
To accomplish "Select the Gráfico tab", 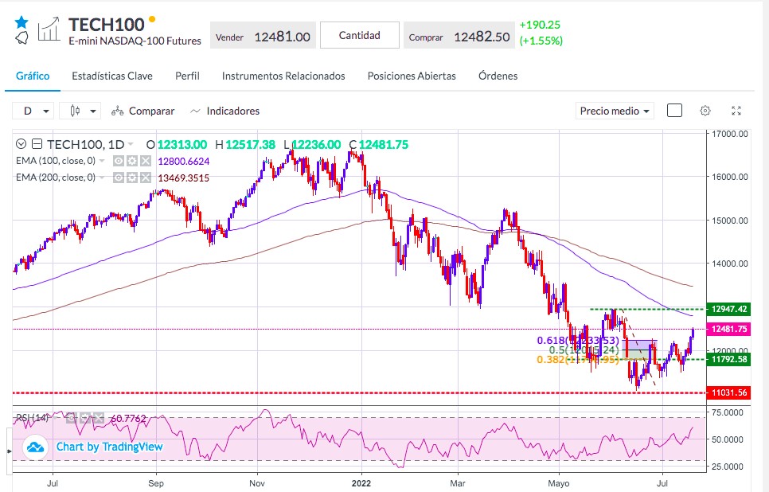I will coord(33,76).
